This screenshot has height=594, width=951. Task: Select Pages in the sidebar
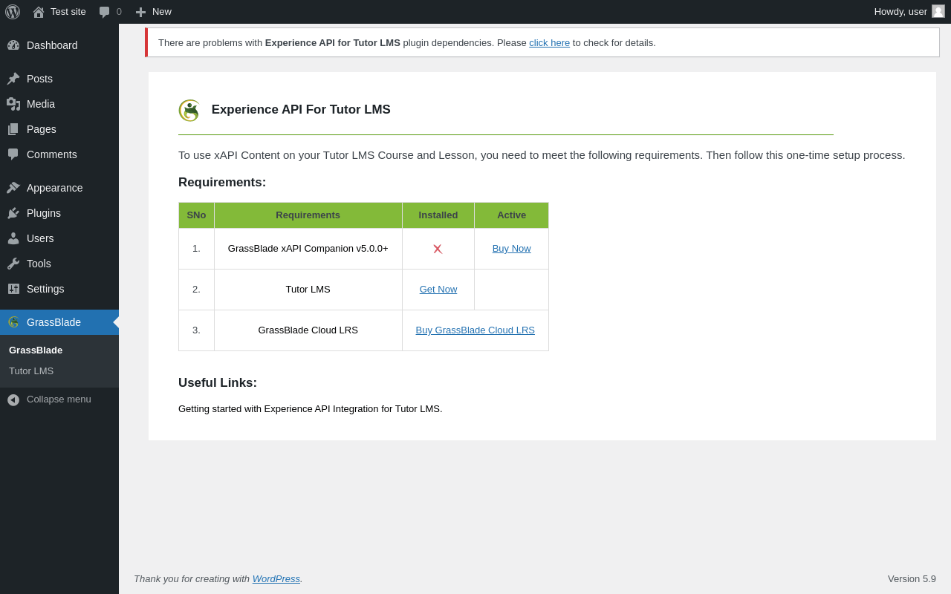point(59,129)
